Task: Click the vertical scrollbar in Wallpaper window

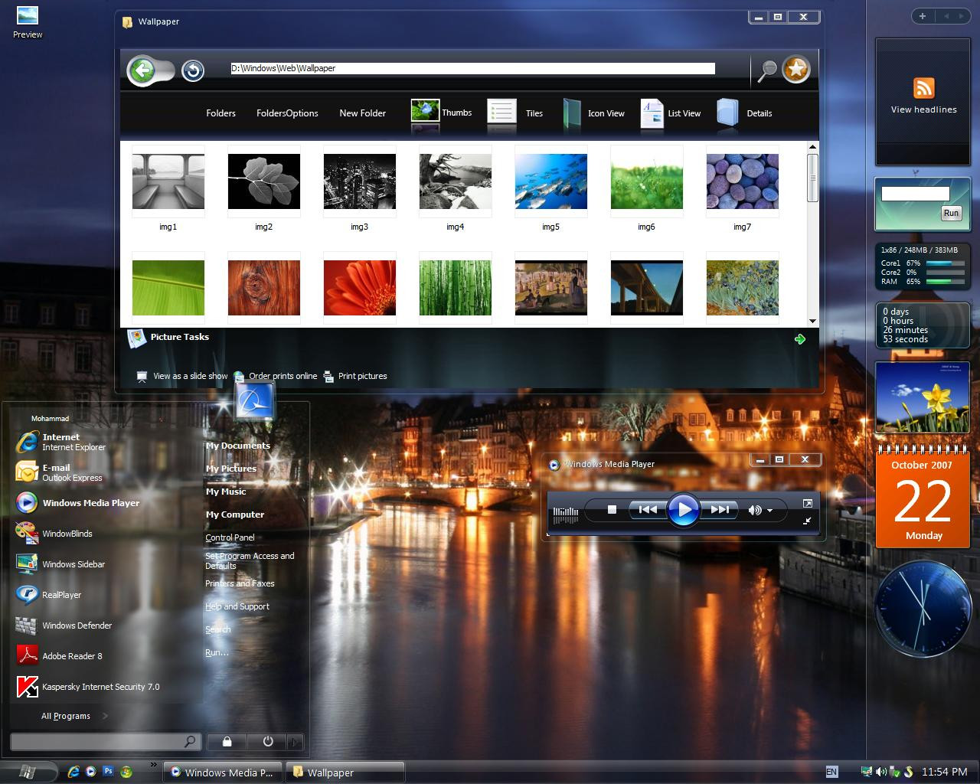Action: pyautogui.click(x=812, y=178)
